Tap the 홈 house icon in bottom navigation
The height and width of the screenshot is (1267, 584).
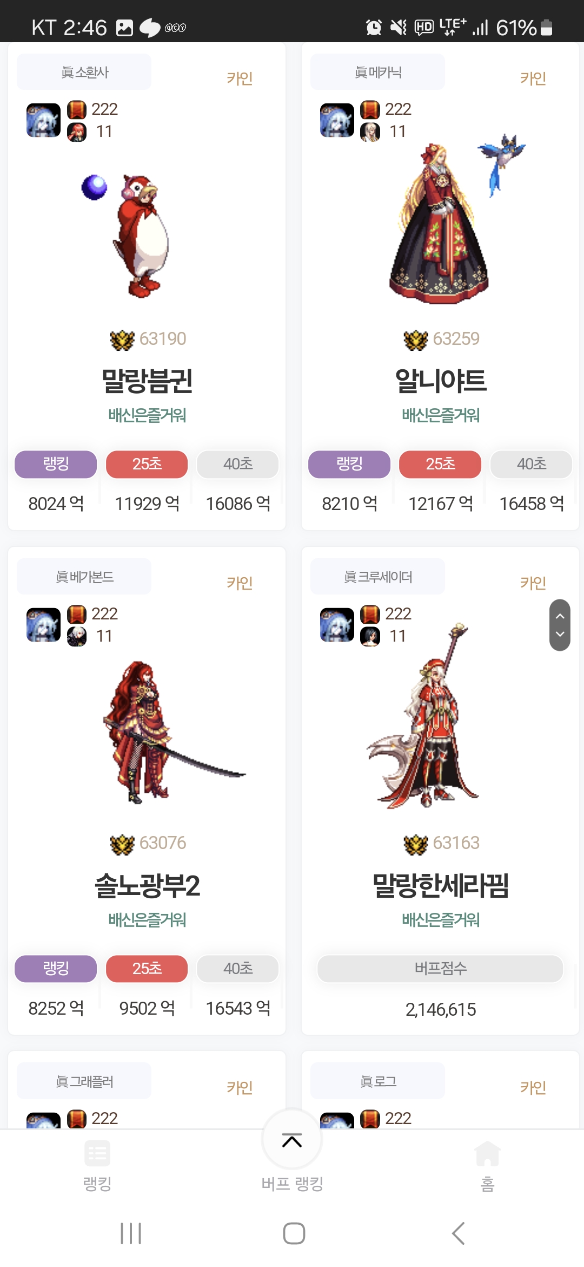pyautogui.click(x=487, y=1153)
